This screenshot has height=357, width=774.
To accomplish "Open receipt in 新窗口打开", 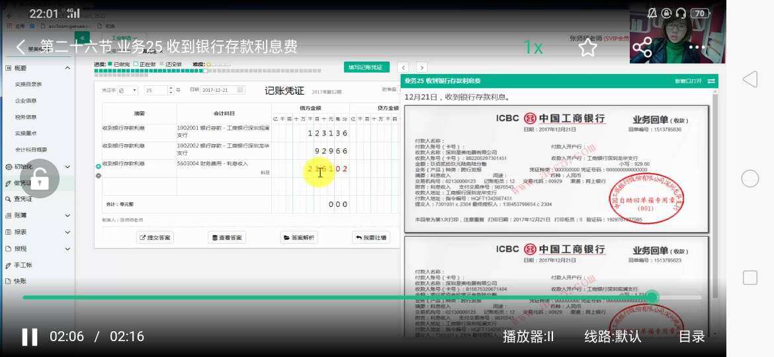I will 688,81.
